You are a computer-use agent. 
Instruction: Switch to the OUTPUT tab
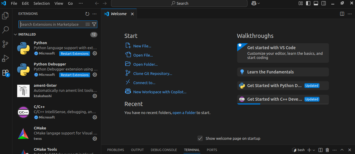(x=137, y=150)
